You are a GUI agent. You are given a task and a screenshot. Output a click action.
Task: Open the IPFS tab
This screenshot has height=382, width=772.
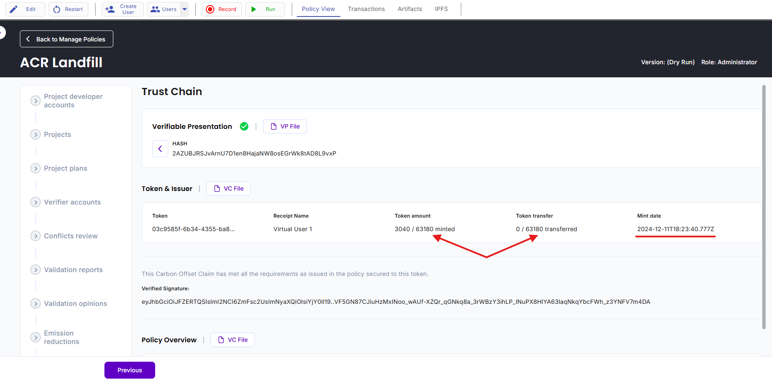[x=441, y=9]
